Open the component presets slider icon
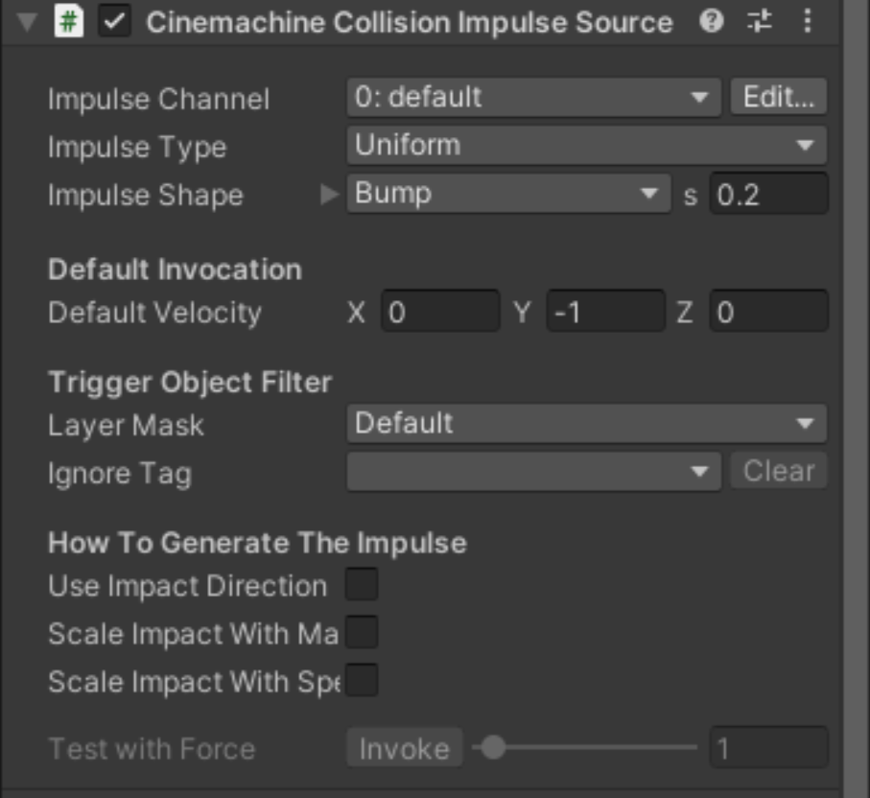The width and height of the screenshot is (870, 798). [x=759, y=22]
